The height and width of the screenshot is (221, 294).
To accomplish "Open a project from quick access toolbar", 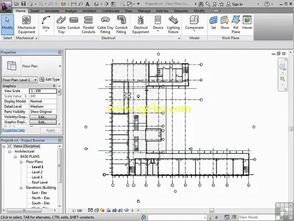I will pos(17,4).
